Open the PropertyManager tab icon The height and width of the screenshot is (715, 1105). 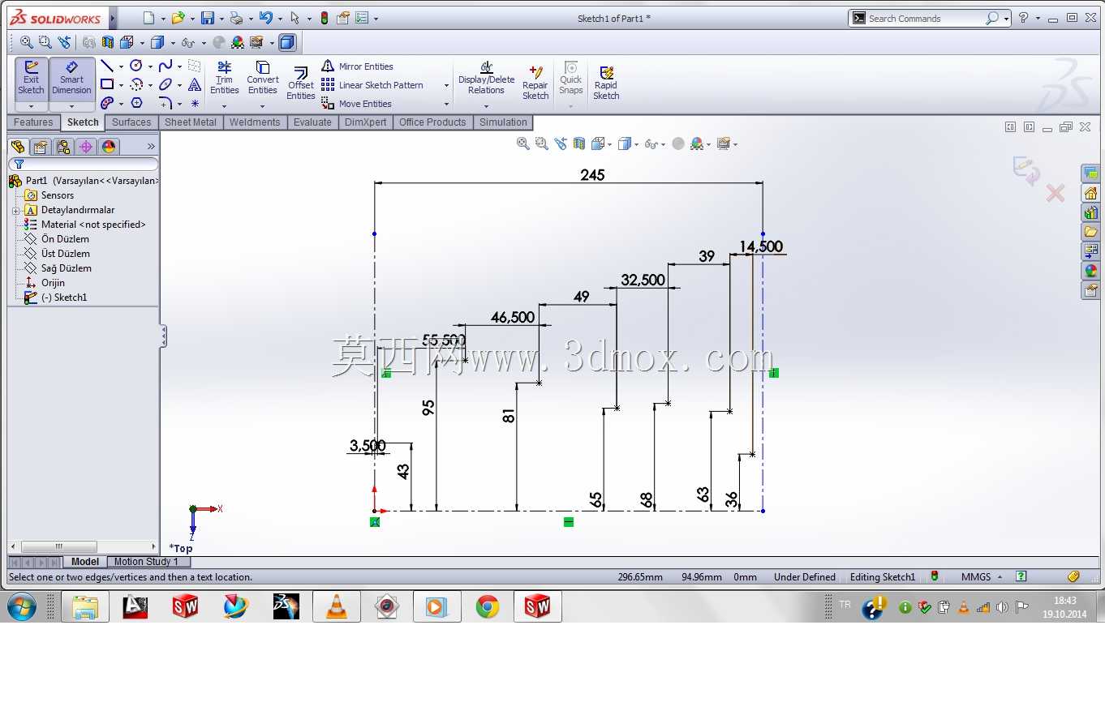pyautogui.click(x=41, y=147)
